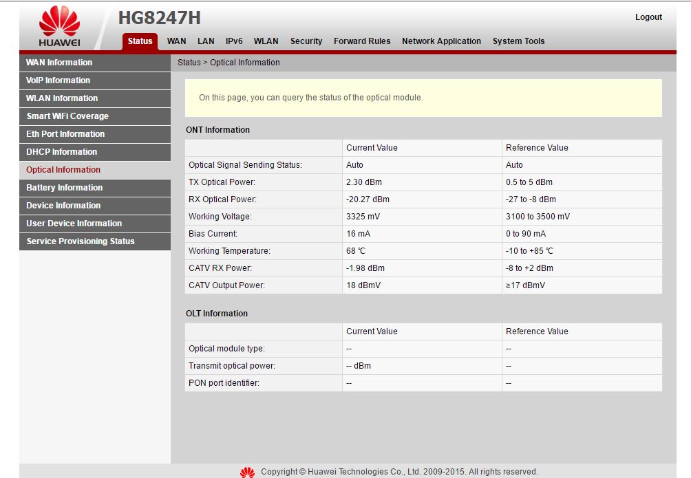This screenshot has height=478, width=691.
Task: Click the reference value ≥17 dBmV
Action: tap(525, 285)
